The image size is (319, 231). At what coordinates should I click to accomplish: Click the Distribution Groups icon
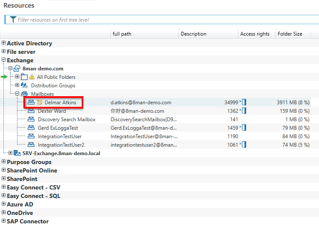(24, 86)
